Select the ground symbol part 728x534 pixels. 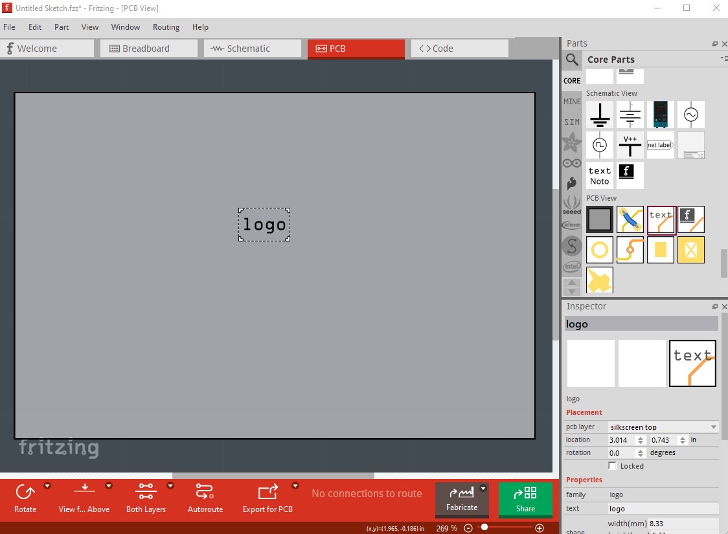600,115
